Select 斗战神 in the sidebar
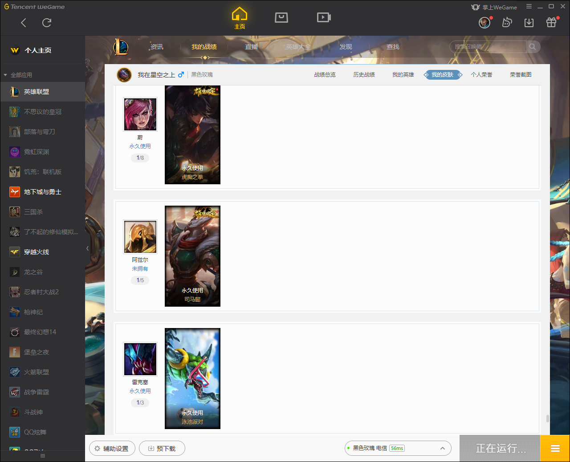The image size is (570, 462). [x=42, y=412]
